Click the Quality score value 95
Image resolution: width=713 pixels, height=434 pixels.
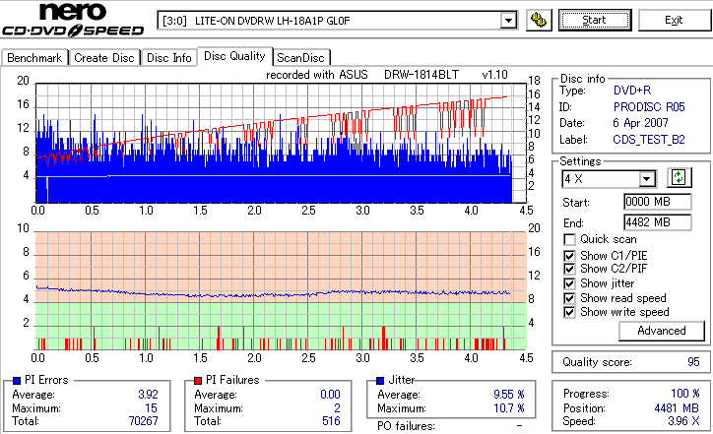click(x=693, y=362)
